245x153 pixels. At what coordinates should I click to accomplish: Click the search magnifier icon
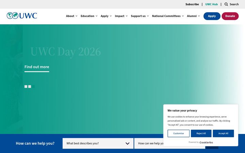pyautogui.click(x=226, y=4)
